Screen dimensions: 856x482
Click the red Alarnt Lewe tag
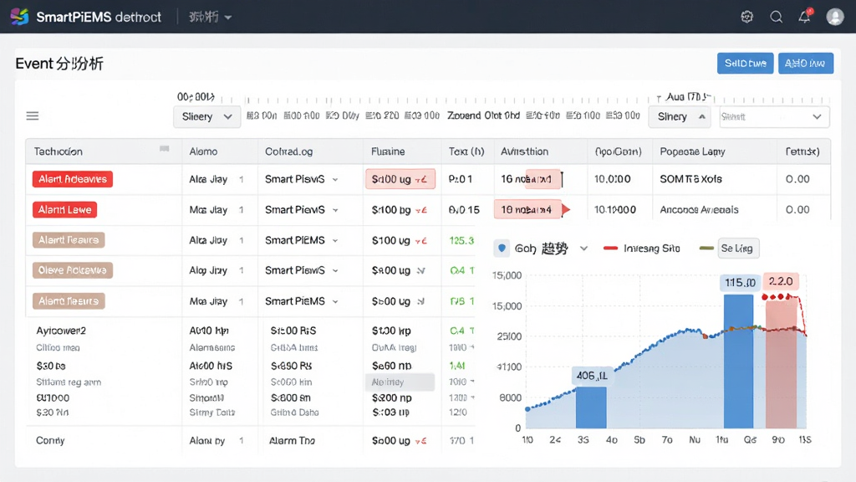tap(64, 210)
